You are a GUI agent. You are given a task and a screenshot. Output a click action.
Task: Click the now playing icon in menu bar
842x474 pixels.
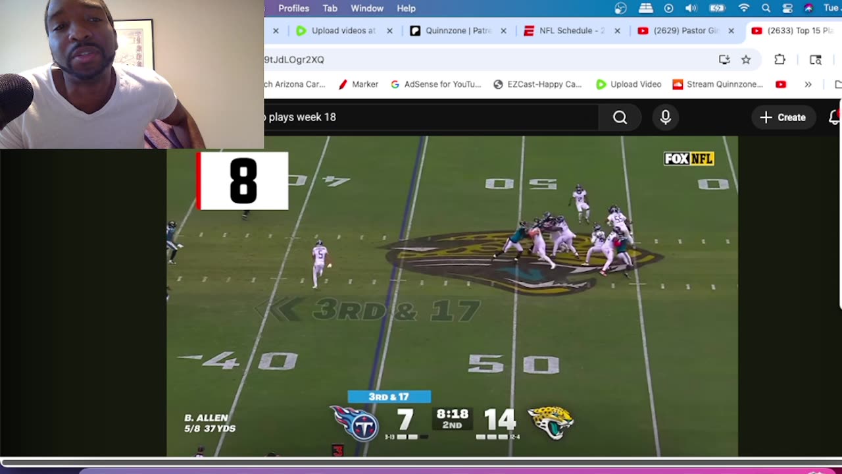point(668,9)
